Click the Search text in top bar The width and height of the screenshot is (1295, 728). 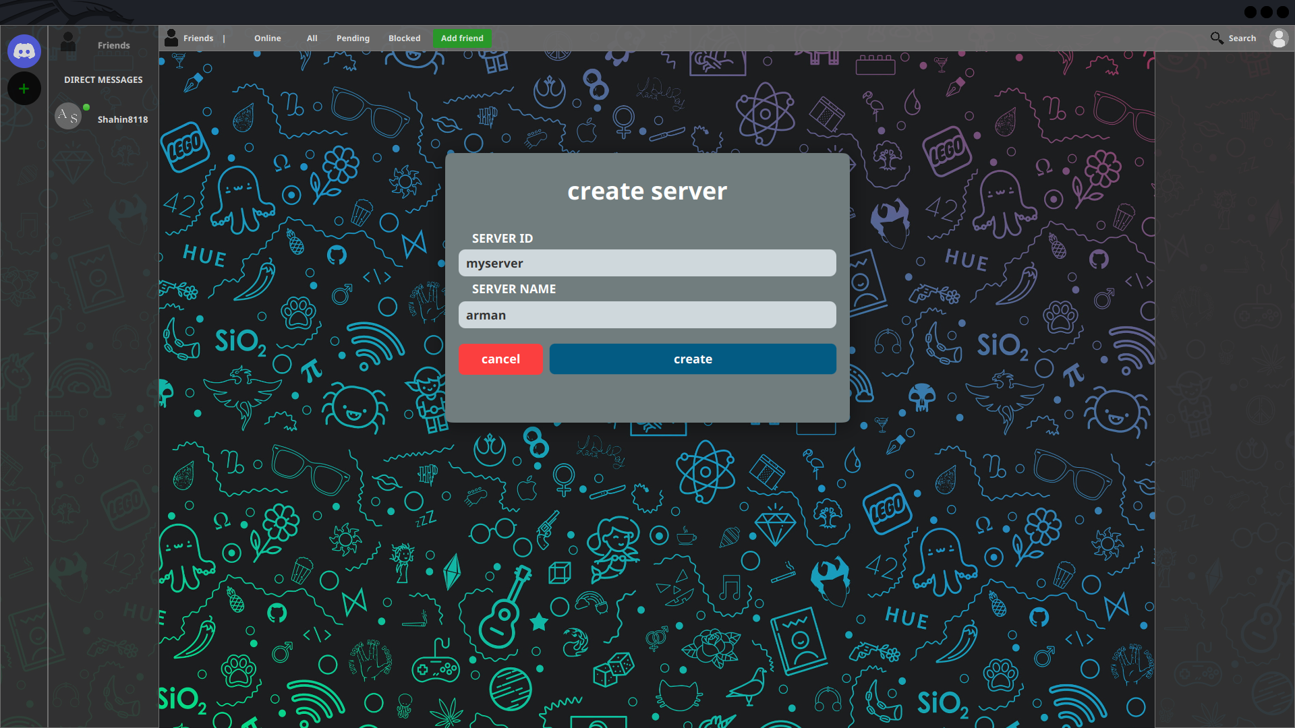1242,38
